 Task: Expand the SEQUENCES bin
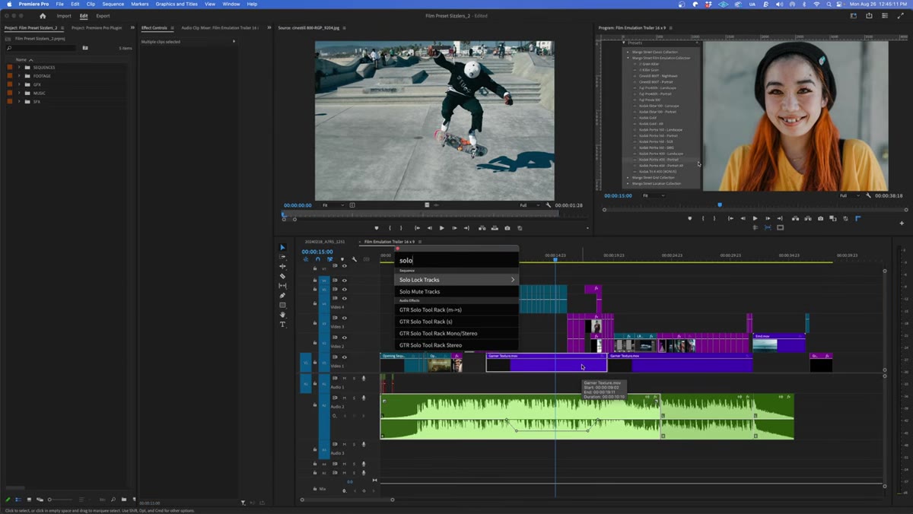coord(19,67)
